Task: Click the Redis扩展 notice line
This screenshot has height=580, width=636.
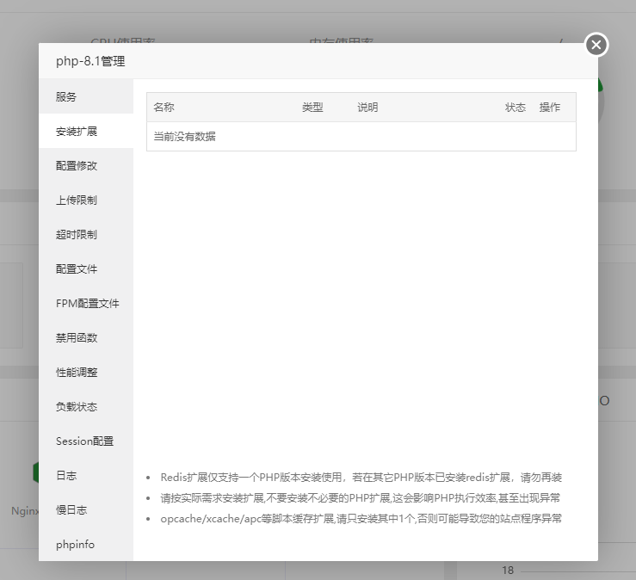Action: 361,478
